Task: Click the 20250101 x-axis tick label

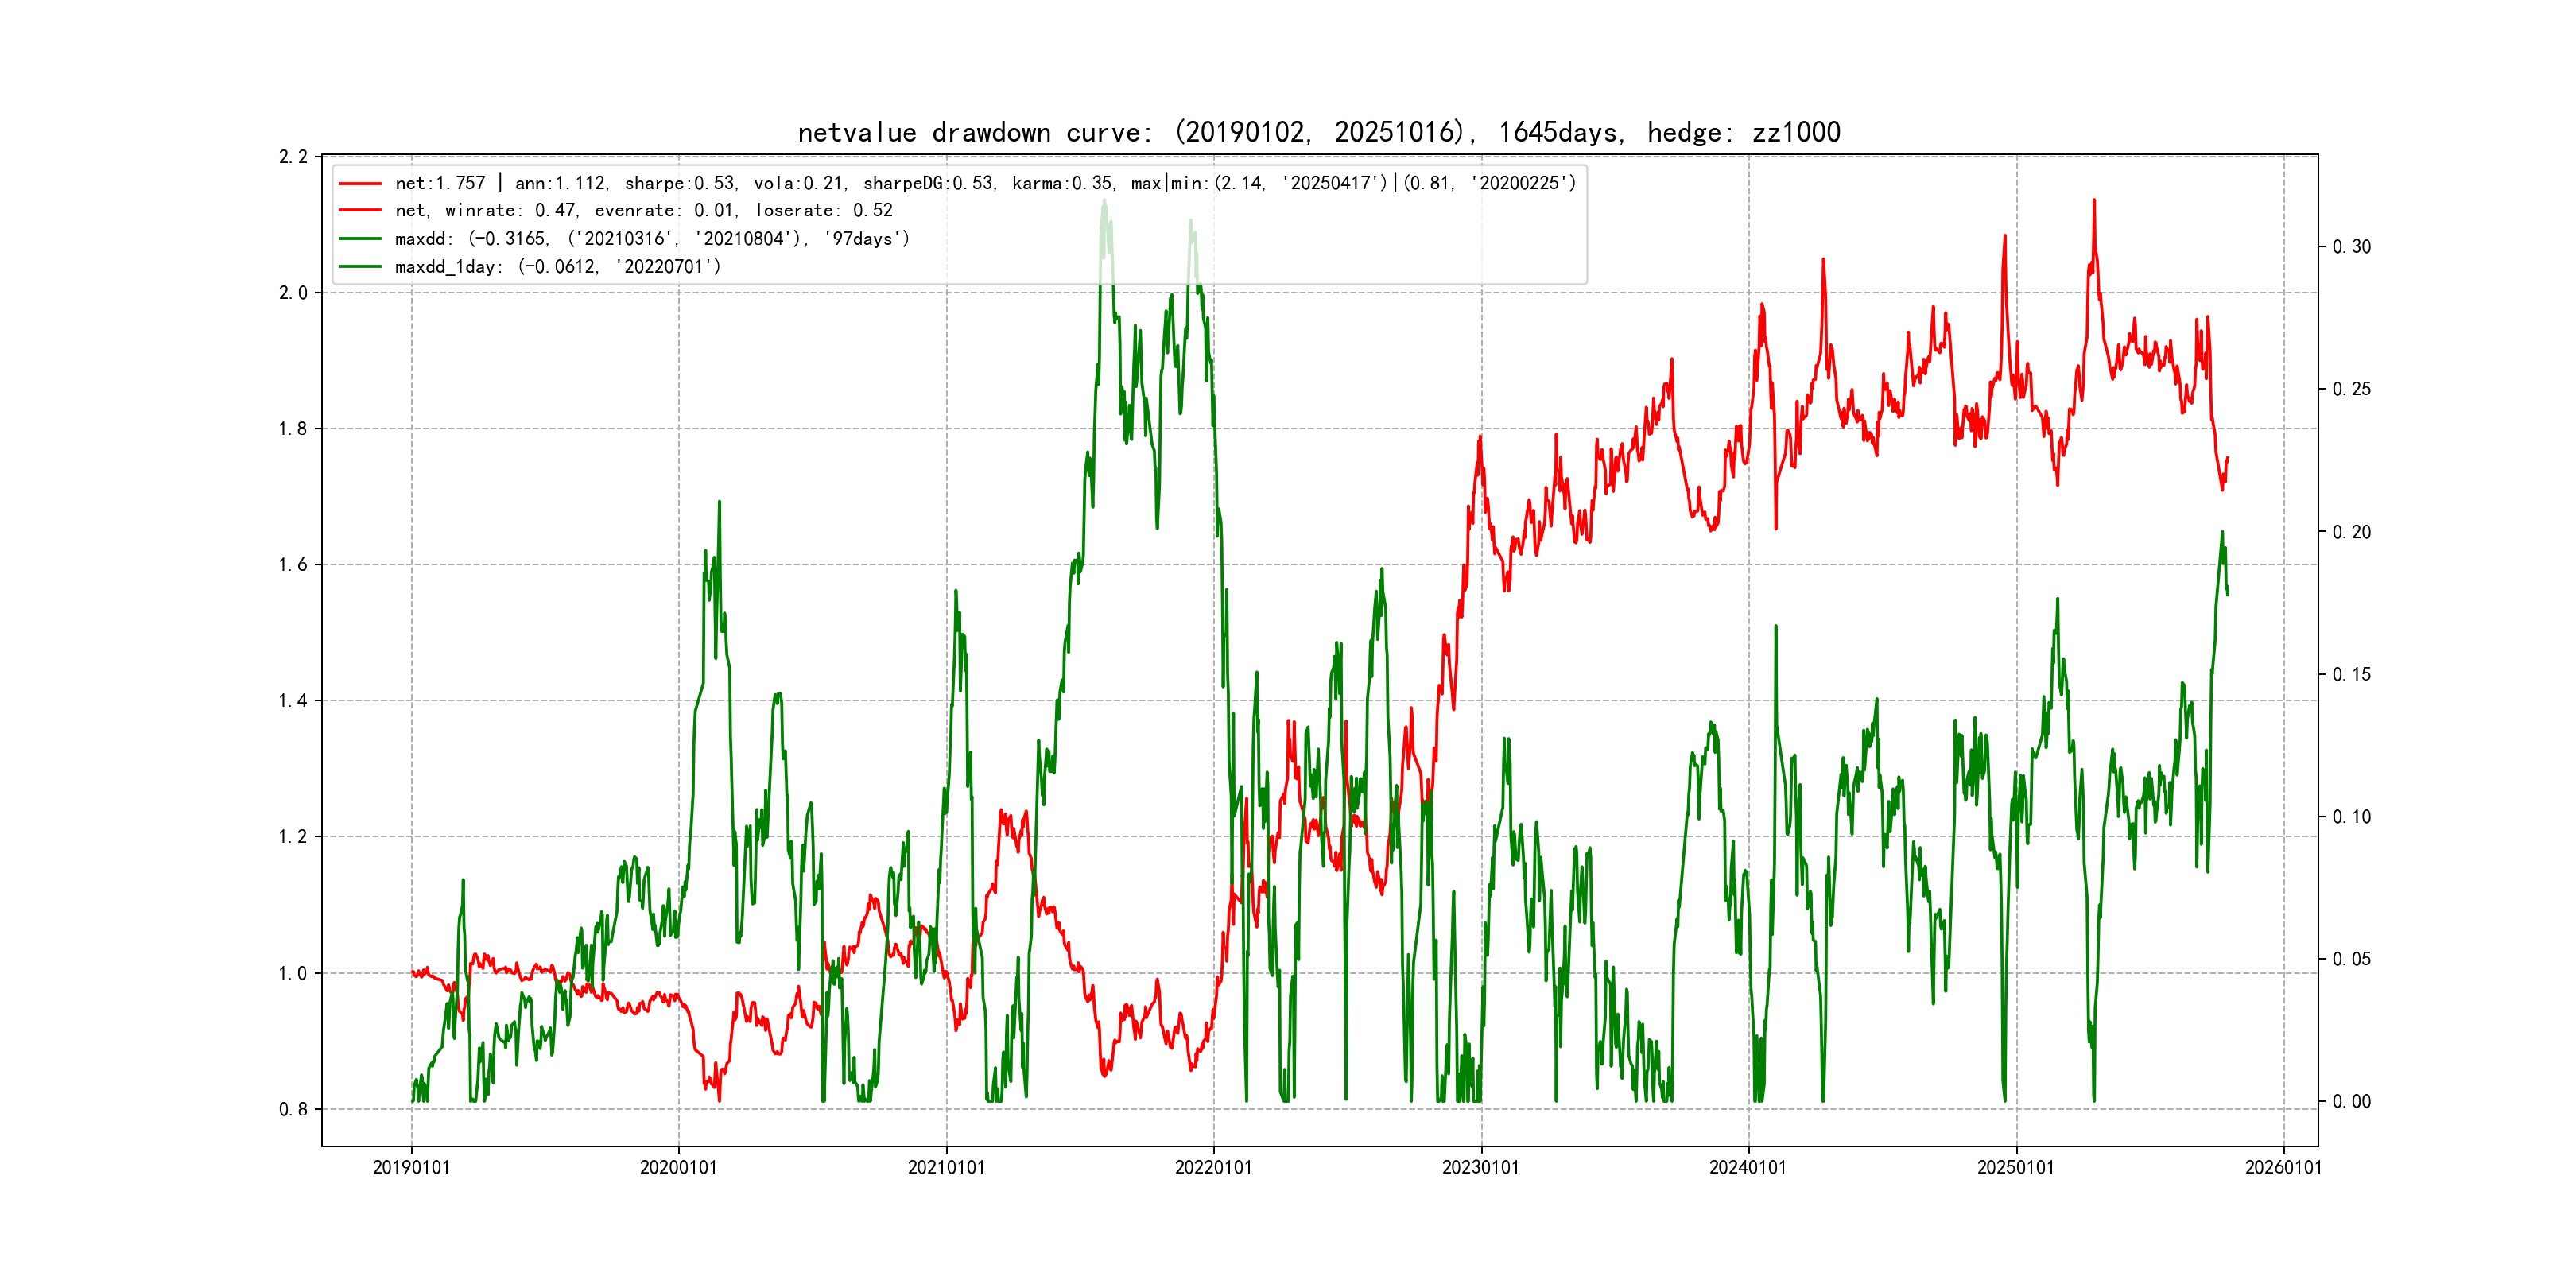Action: (x=2015, y=1167)
